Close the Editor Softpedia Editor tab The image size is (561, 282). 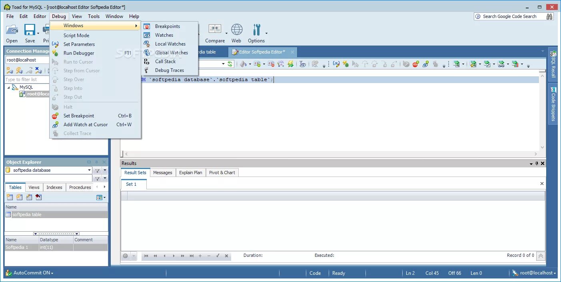click(292, 52)
